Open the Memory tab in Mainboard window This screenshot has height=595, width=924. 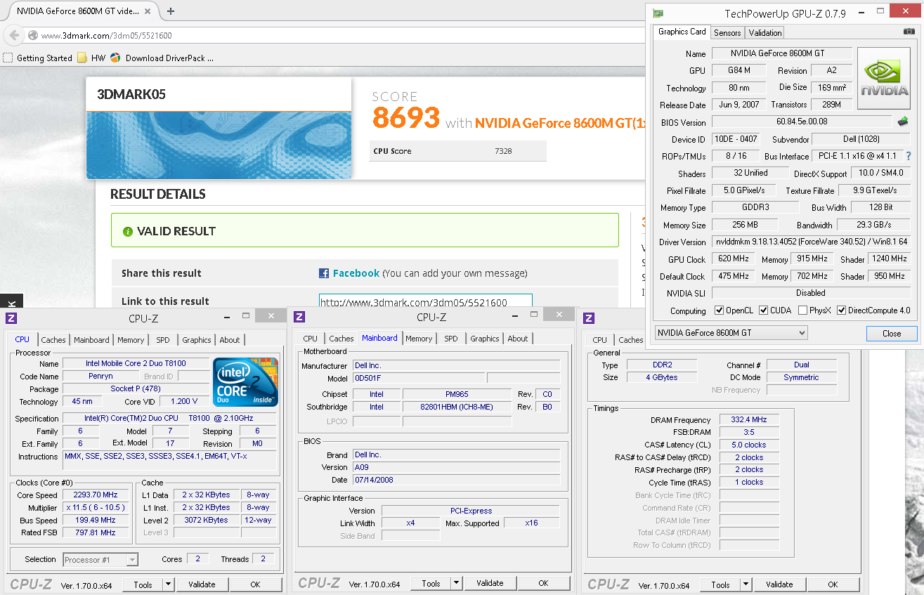click(419, 339)
